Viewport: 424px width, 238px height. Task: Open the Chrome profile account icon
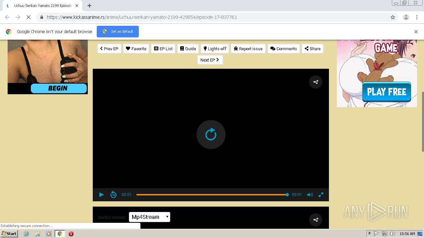[406, 17]
